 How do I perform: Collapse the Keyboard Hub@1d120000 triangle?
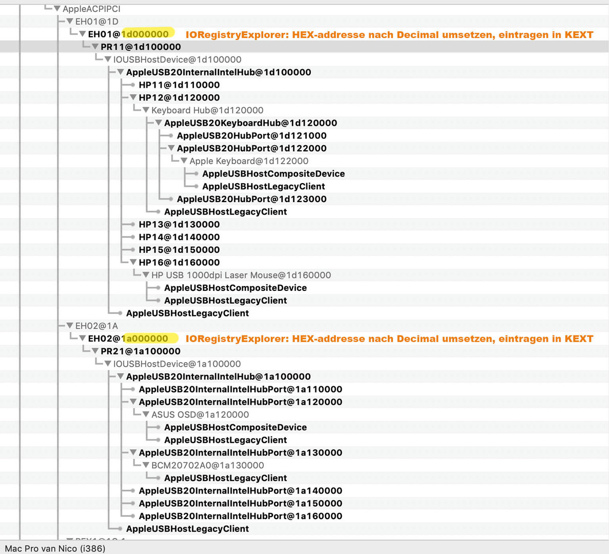[x=146, y=110]
